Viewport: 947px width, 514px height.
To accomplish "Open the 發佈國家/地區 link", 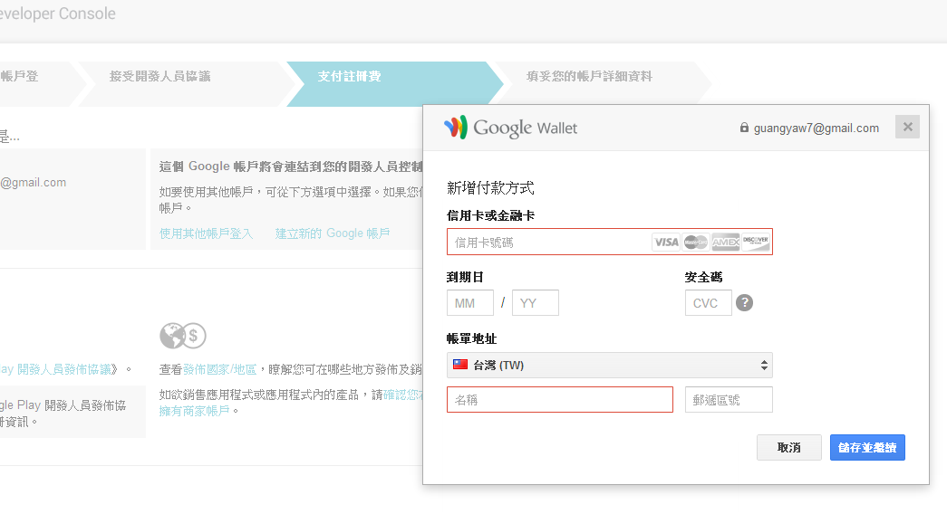I will click(220, 369).
